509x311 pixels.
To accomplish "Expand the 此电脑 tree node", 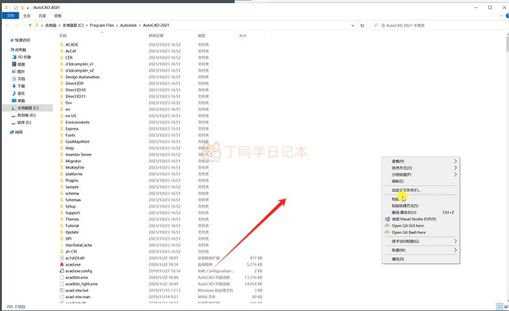I will [8, 49].
